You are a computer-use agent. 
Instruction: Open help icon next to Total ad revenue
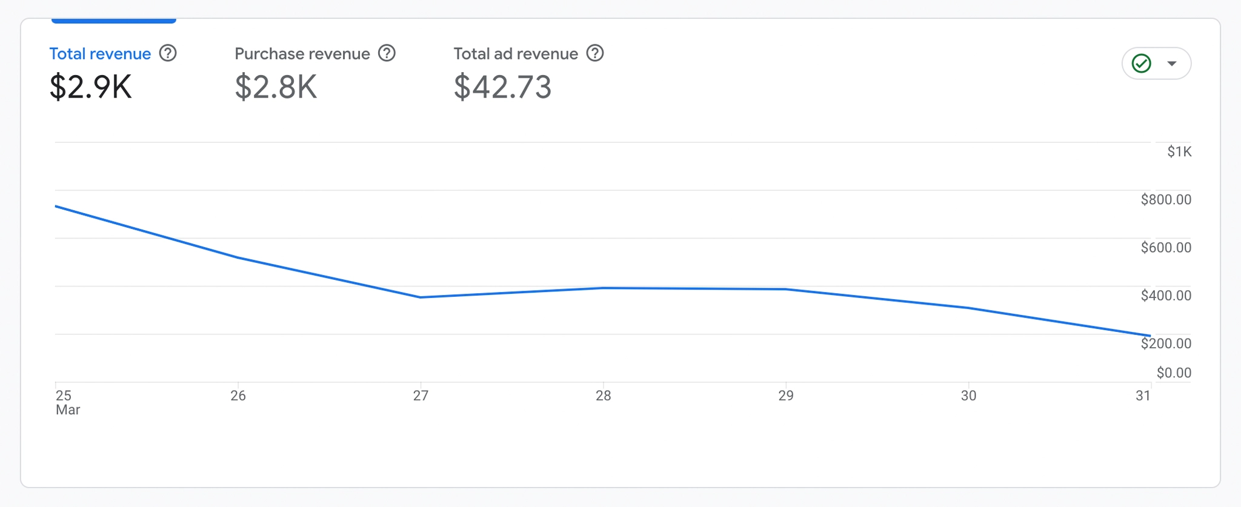point(595,53)
